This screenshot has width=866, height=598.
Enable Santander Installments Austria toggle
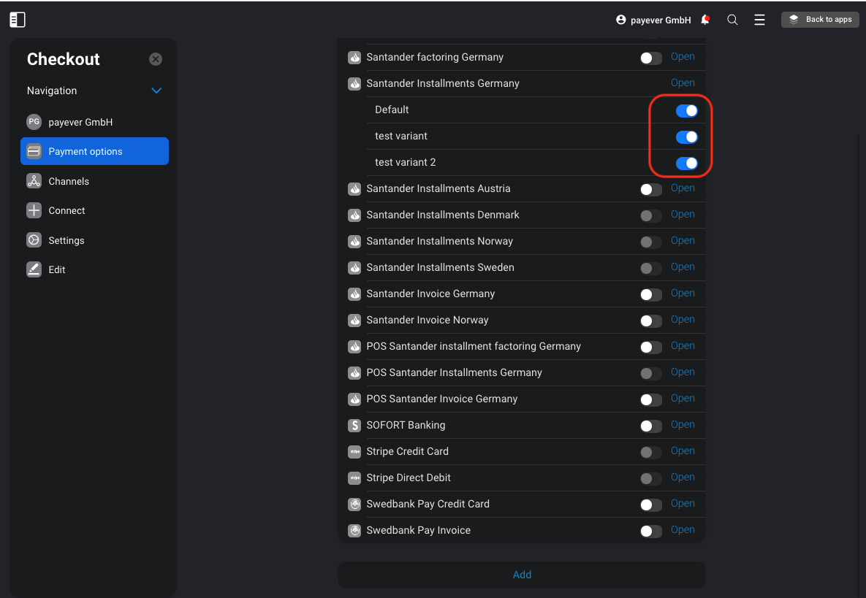click(651, 189)
